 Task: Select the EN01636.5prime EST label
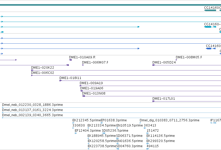pyautogui.click(x=130, y=141)
